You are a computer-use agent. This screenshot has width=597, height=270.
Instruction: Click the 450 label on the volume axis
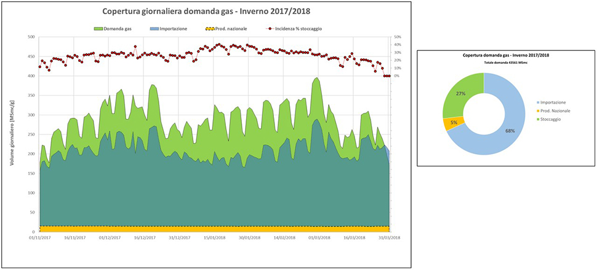31,56
